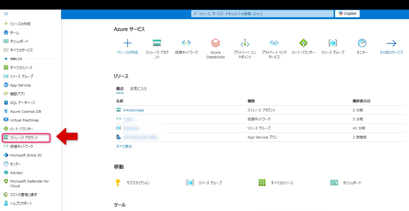Click the App Service プラン type cell
This screenshot has height=211, width=409.
262,137
